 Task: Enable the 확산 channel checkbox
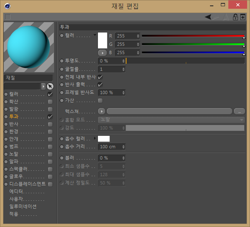coord(50,102)
